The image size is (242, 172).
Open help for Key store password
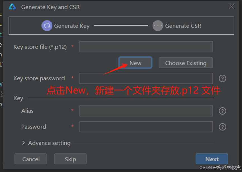(x=222, y=78)
